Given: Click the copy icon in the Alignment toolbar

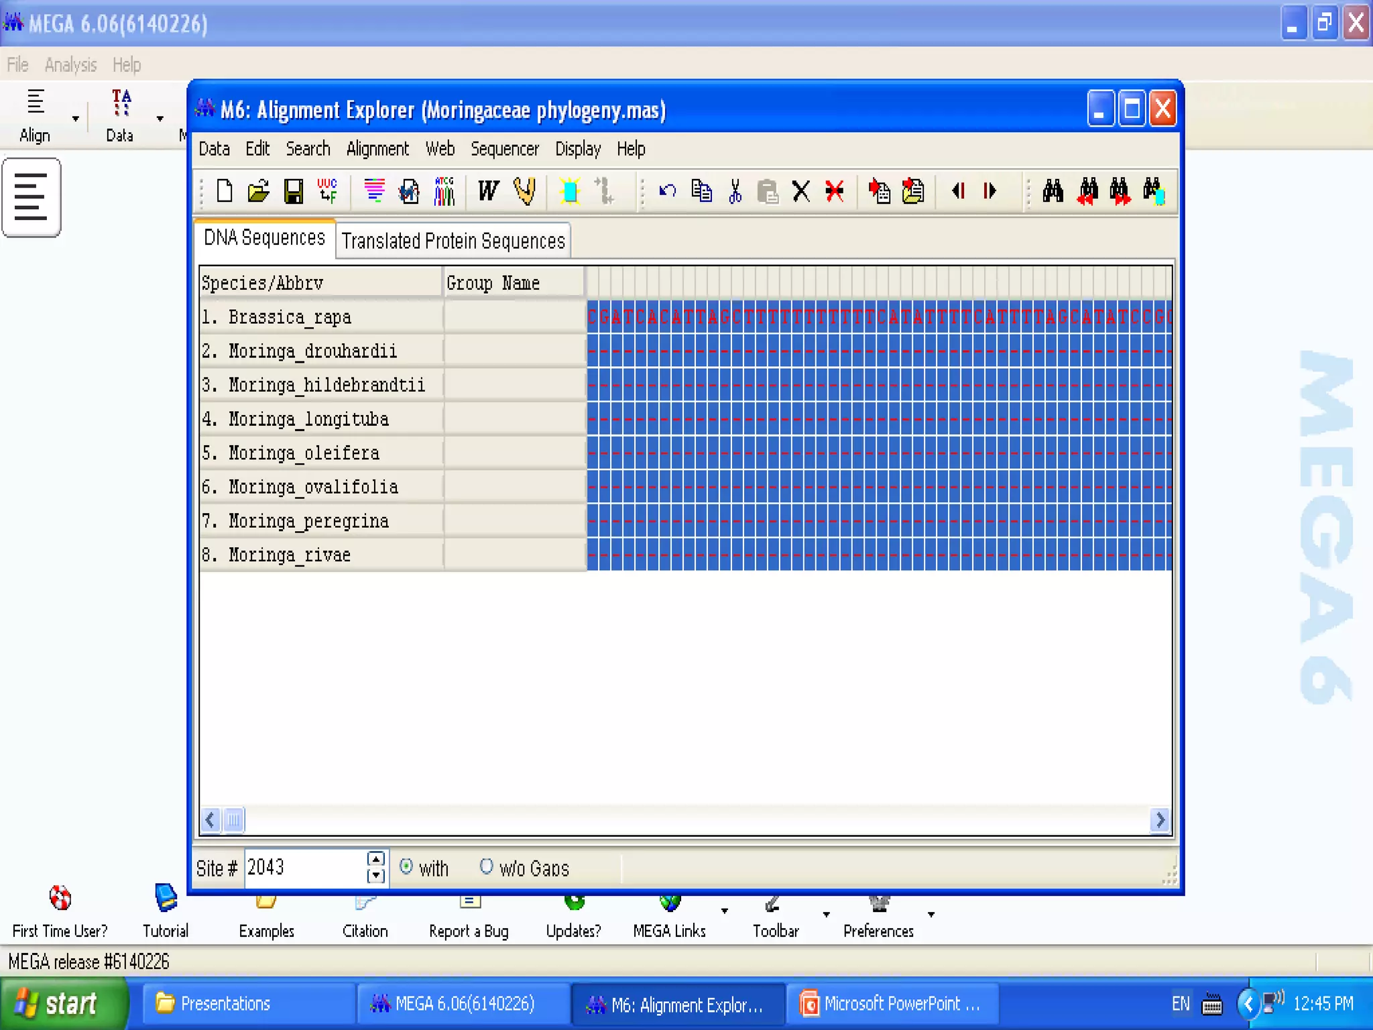Looking at the screenshot, I should [x=701, y=191].
